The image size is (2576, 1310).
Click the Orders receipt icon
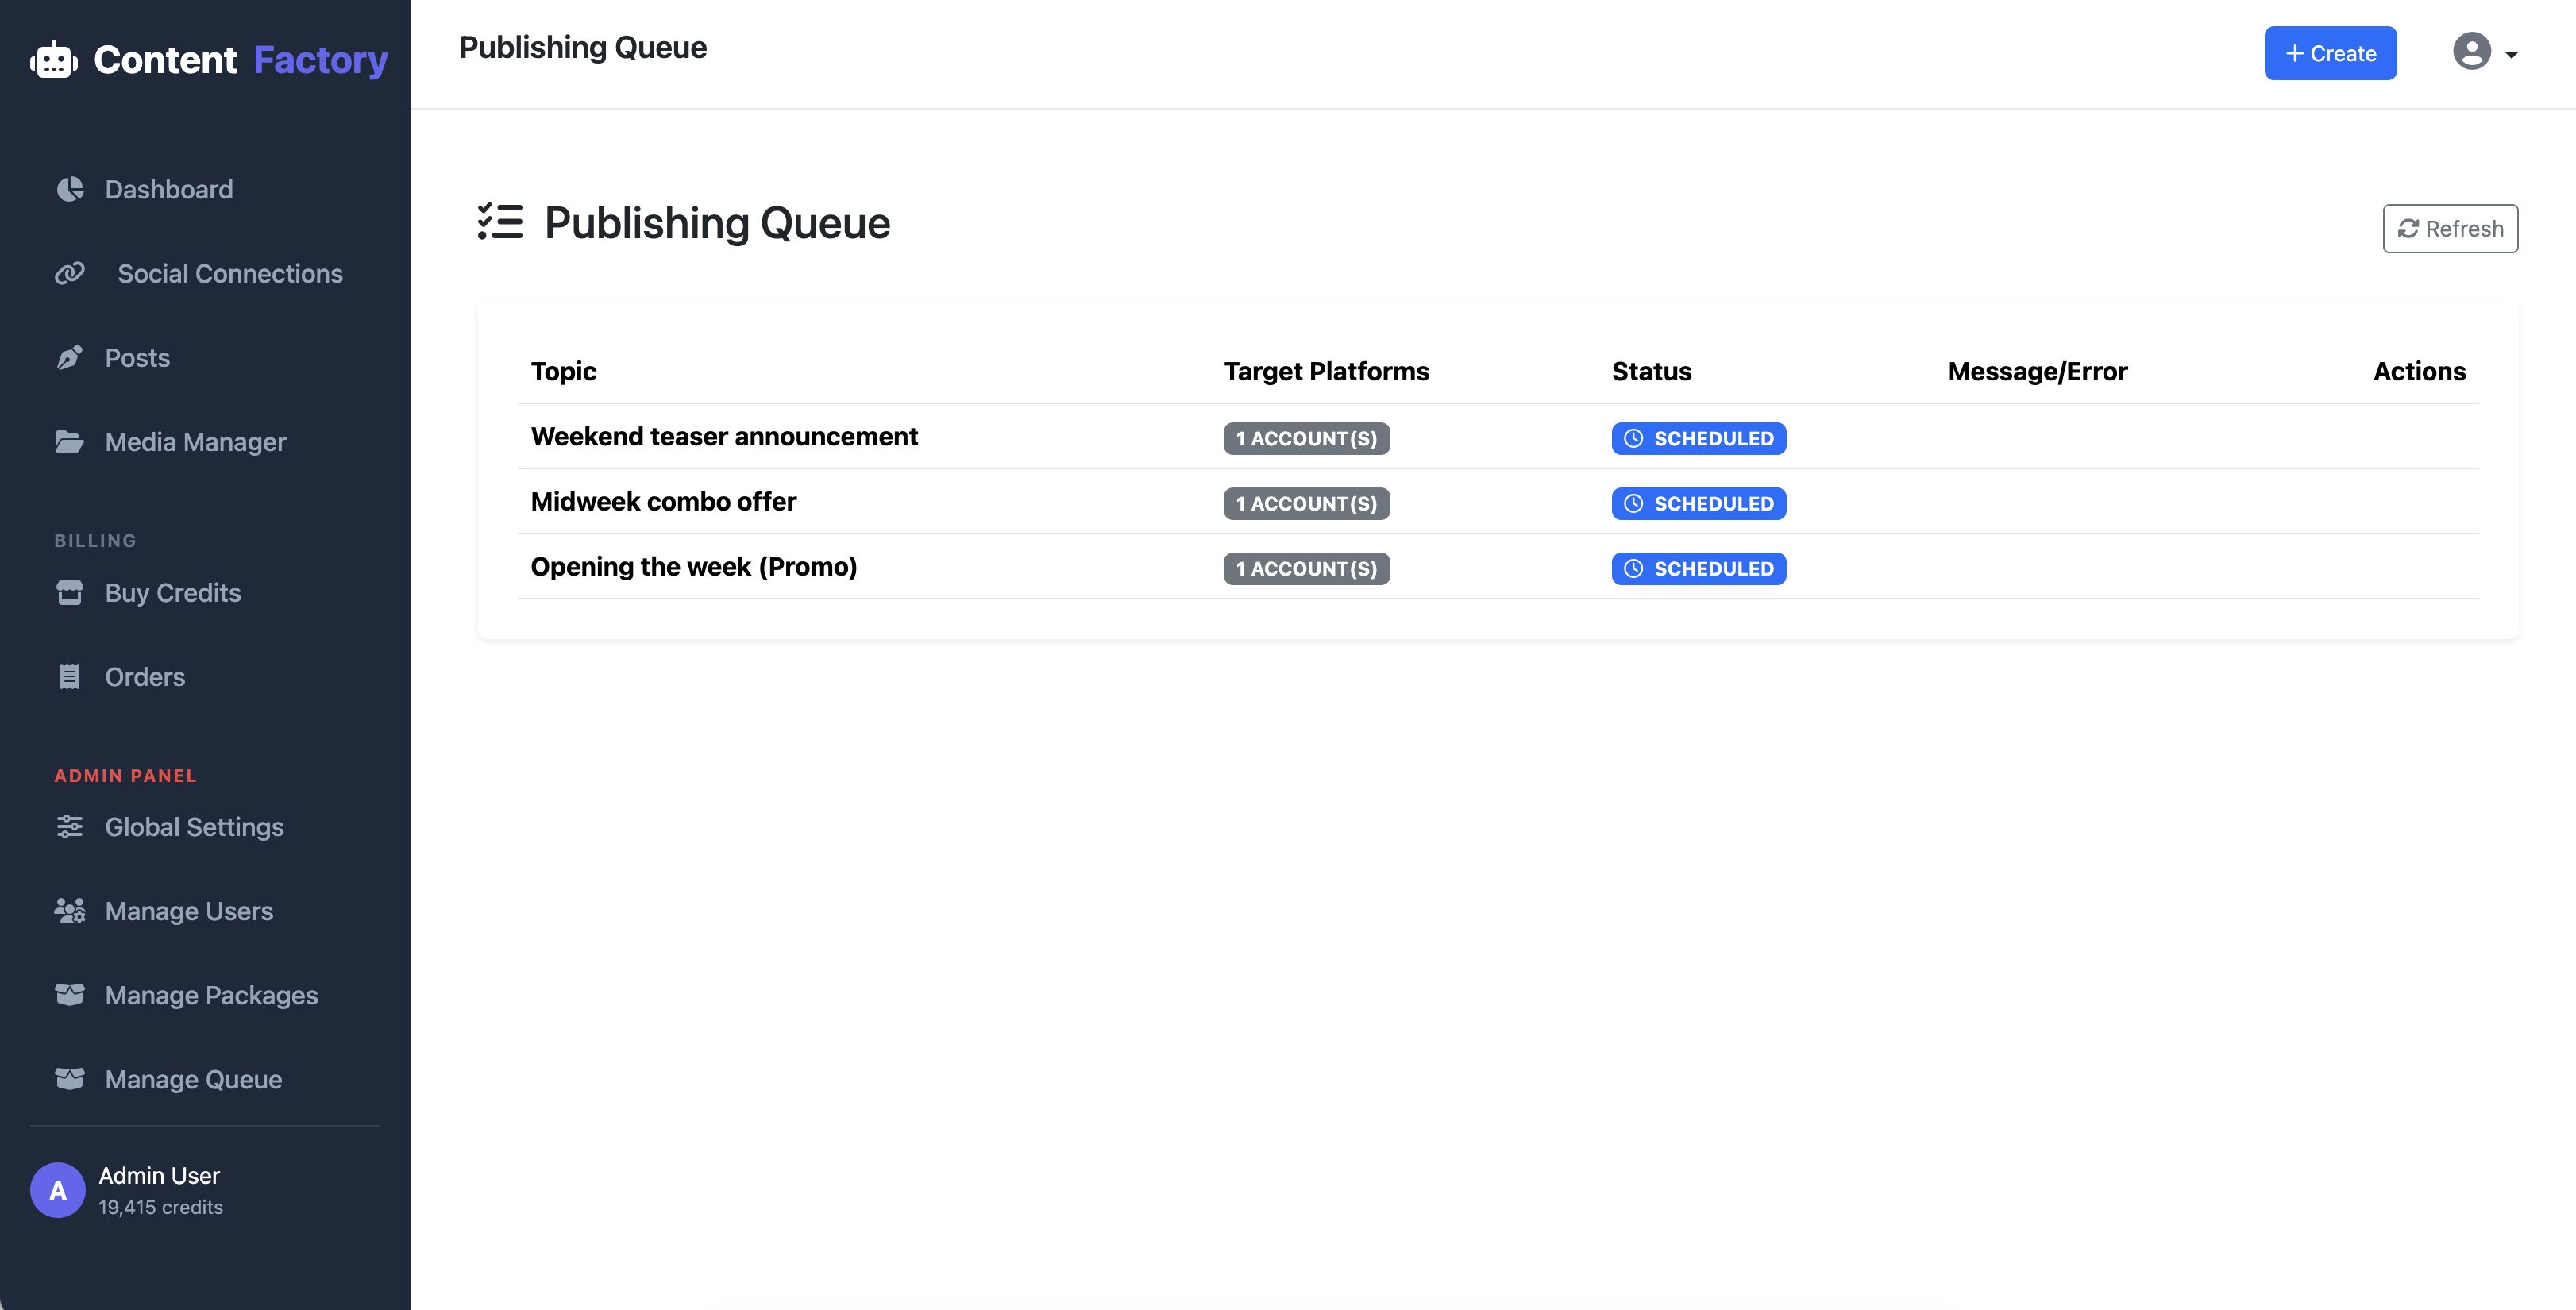point(70,677)
